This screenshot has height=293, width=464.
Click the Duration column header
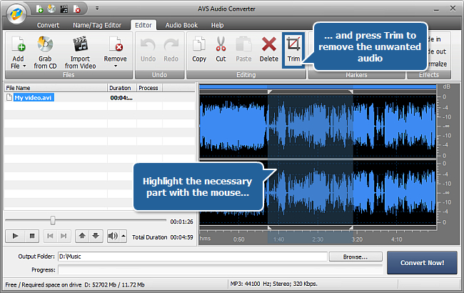coord(121,88)
